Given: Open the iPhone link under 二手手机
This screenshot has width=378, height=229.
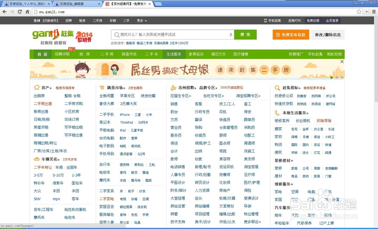Looking at the screenshot, I should 125,115.
